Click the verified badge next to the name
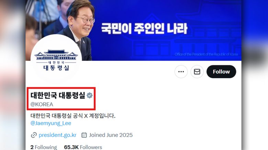The height and width of the screenshot is (150, 268). [90, 96]
